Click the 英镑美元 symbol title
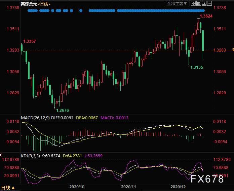This screenshot has height=191, width=234. pos(28,3)
